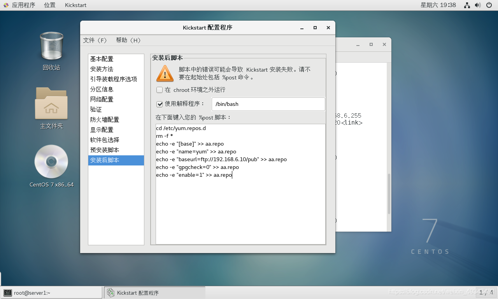Select Authentication (验证) section
This screenshot has height=299, width=498.
click(116, 109)
